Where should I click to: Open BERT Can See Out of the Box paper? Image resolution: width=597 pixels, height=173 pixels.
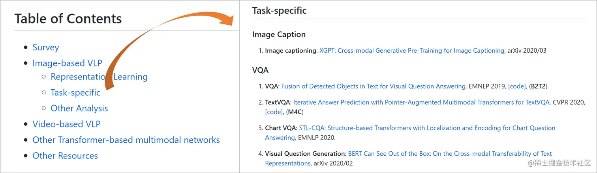(409, 158)
